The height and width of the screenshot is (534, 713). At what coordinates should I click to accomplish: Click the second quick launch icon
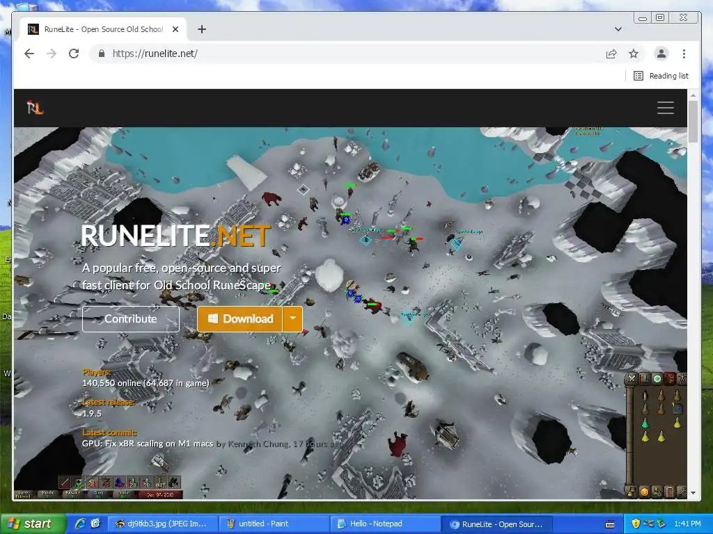coord(95,524)
